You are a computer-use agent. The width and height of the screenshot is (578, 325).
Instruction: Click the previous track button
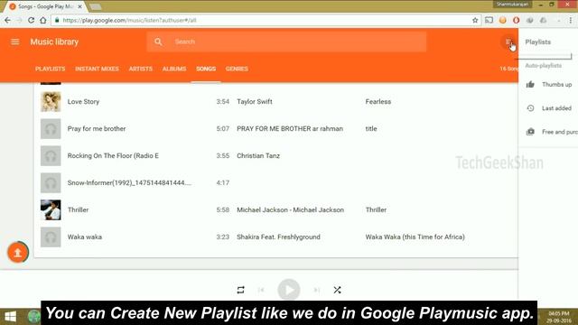[261, 290]
